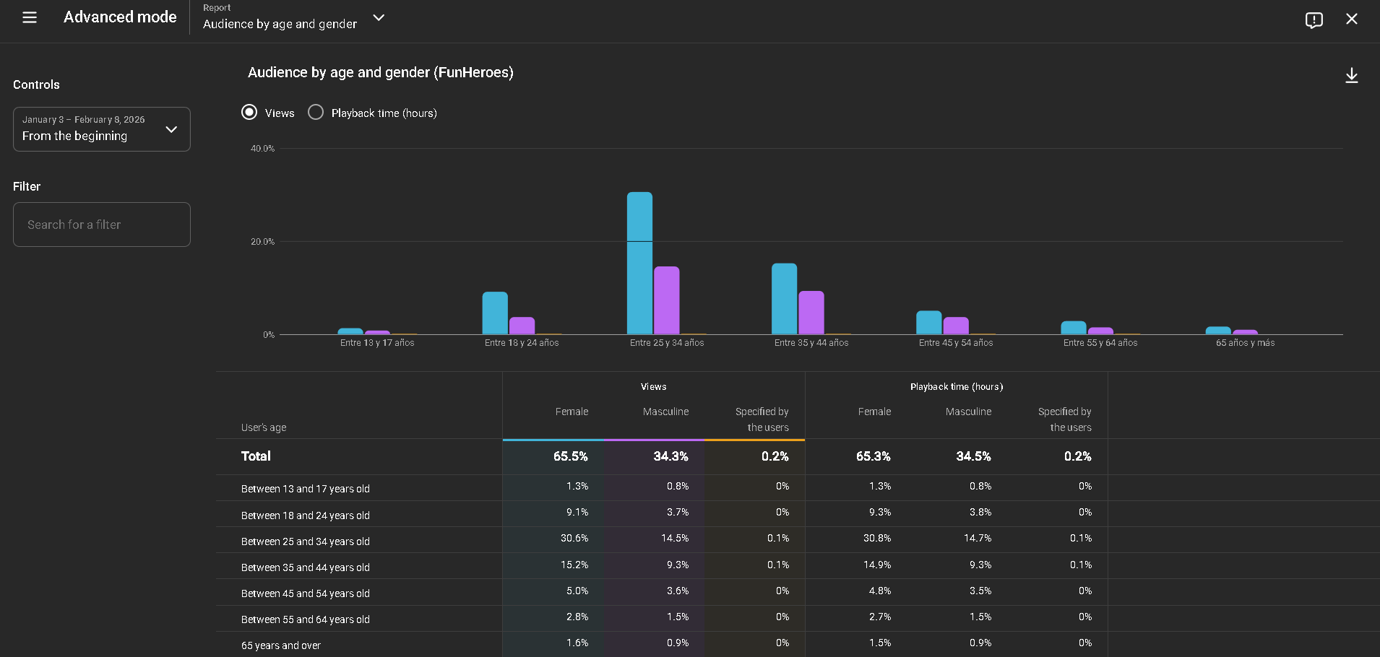Click the blue 18-24 female bar
Image resolution: width=1380 pixels, height=657 pixels.
tap(495, 313)
